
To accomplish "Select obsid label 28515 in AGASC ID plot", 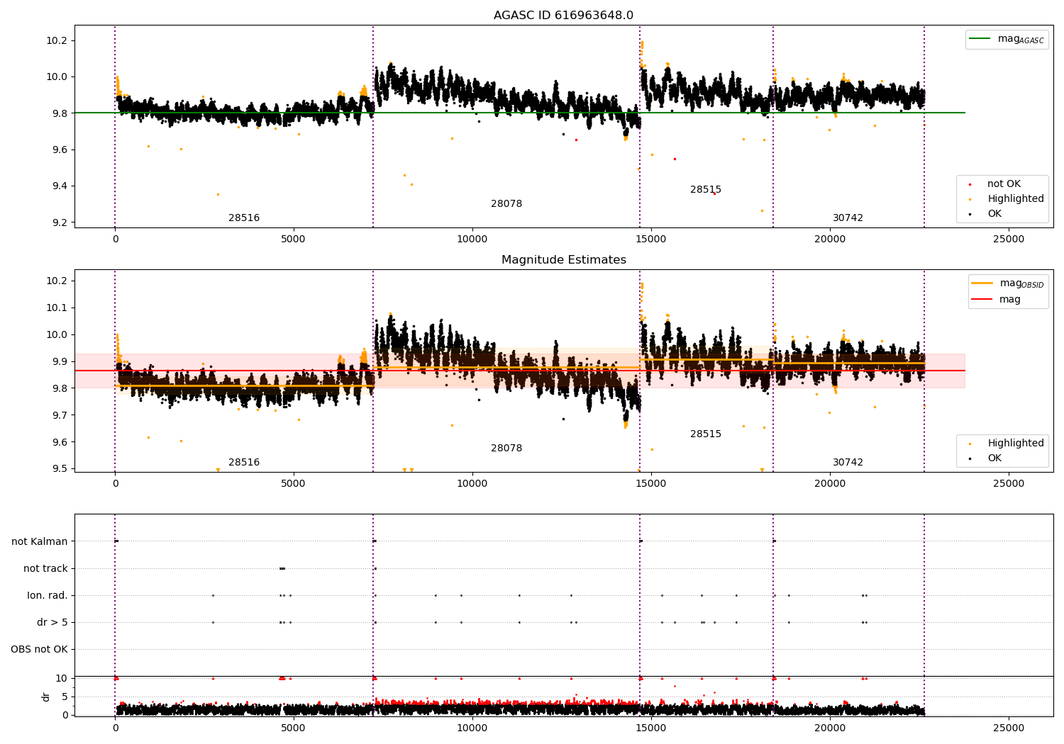I will click(x=706, y=190).
